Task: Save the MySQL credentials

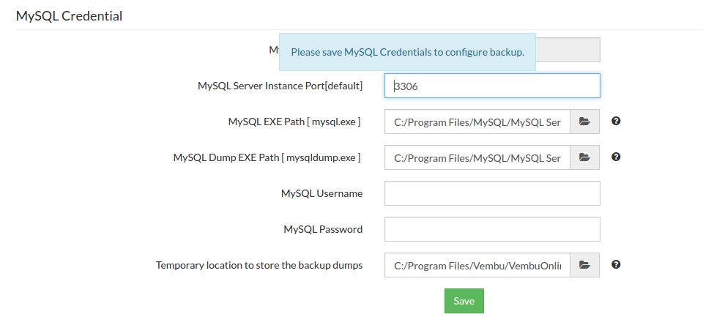Action: (464, 301)
